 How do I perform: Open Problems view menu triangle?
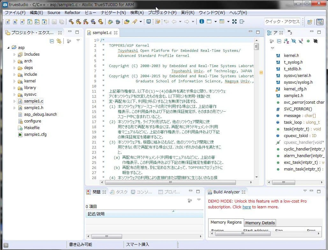coord(199,200)
